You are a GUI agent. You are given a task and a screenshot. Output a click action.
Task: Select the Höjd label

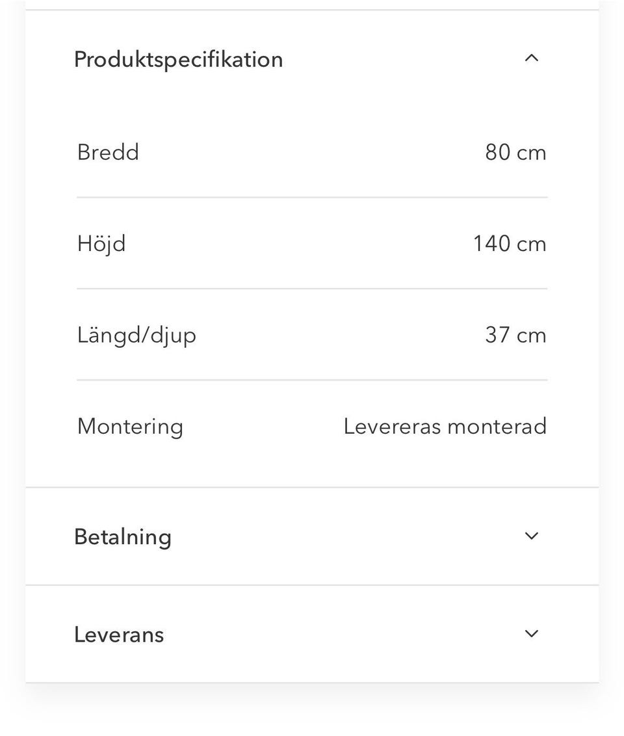pos(101,244)
